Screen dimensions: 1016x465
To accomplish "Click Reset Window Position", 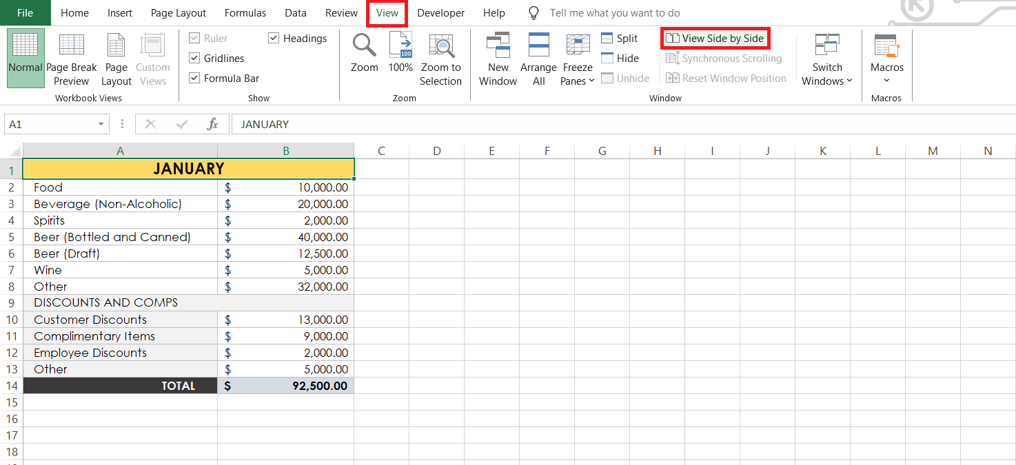I will click(x=726, y=79).
